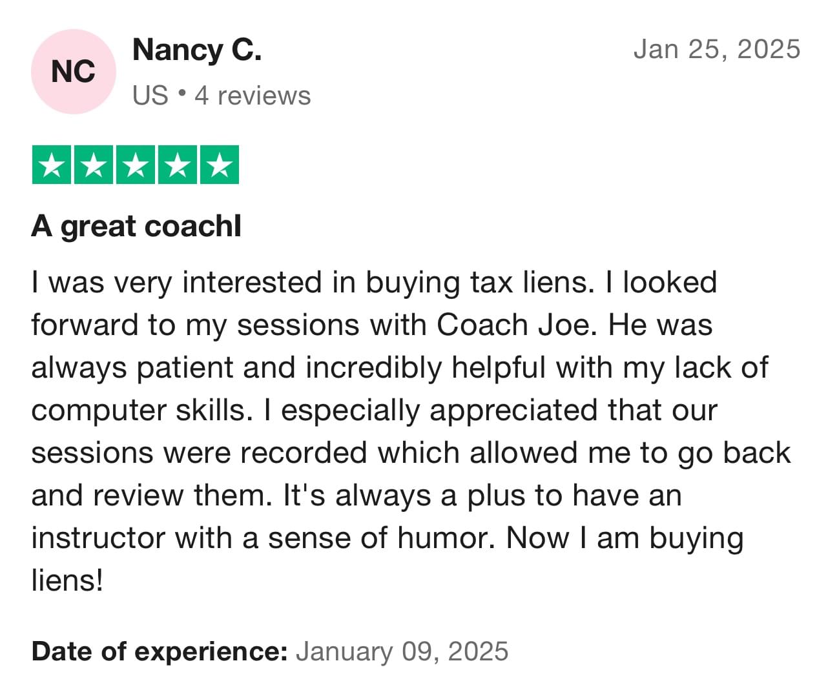Screen dimensions: 817x683
Task: Click the January 09, 2025 experience date
Action: click(x=402, y=651)
